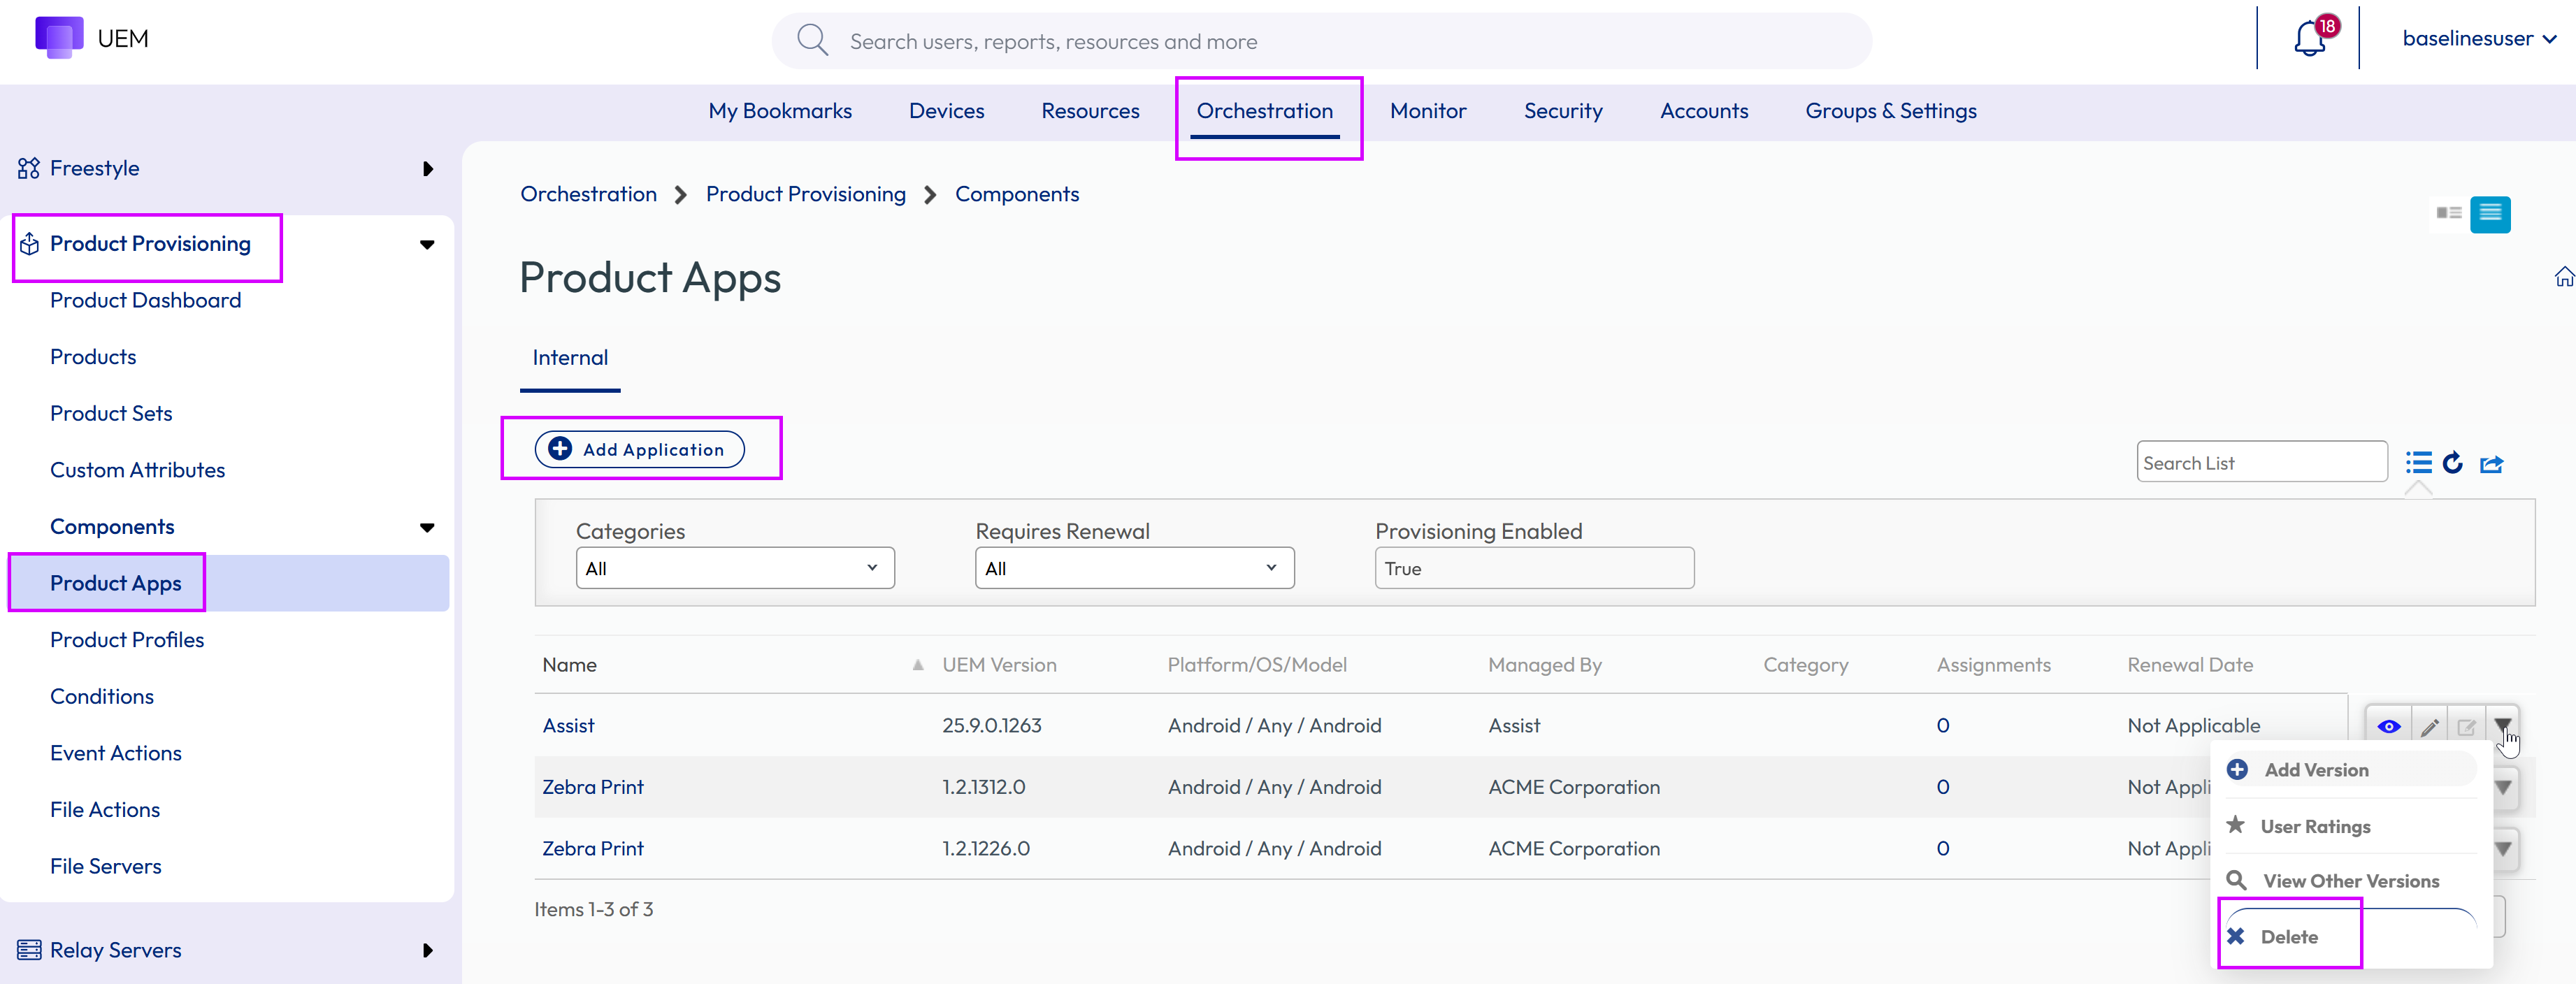Viewport: 2576px width, 984px height.
Task: Click the Provisioning Enabled field
Action: [1534, 568]
